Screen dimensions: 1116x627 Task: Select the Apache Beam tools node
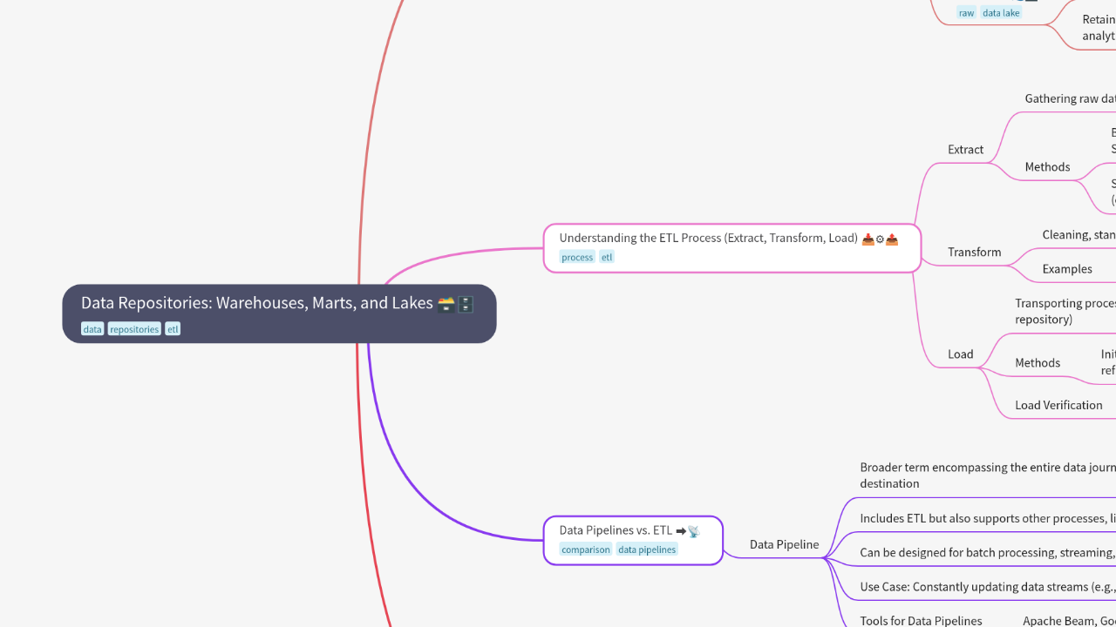[1069, 621]
